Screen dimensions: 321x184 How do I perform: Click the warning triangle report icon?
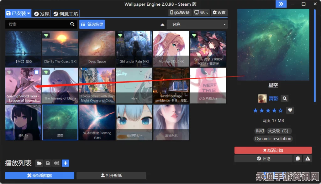pos(308,158)
